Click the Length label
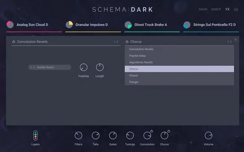 click(100, 76)
